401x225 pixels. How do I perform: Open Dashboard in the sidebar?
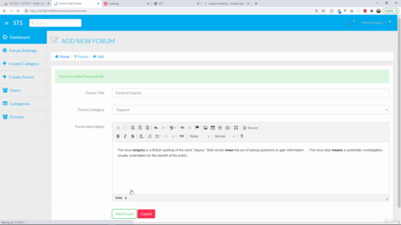(23, 37)
